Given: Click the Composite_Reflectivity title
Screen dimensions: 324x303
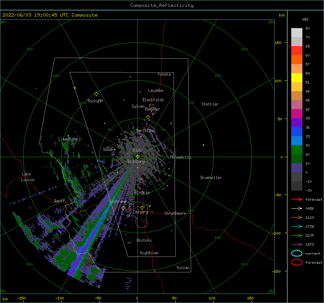Looking at the screenshot, I should pos(162,5).
